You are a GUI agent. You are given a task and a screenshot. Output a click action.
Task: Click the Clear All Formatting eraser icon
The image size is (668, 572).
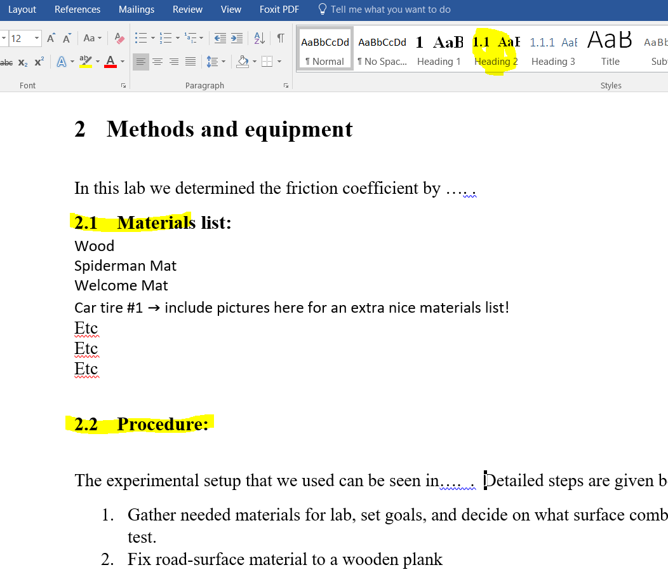(120, 38)
